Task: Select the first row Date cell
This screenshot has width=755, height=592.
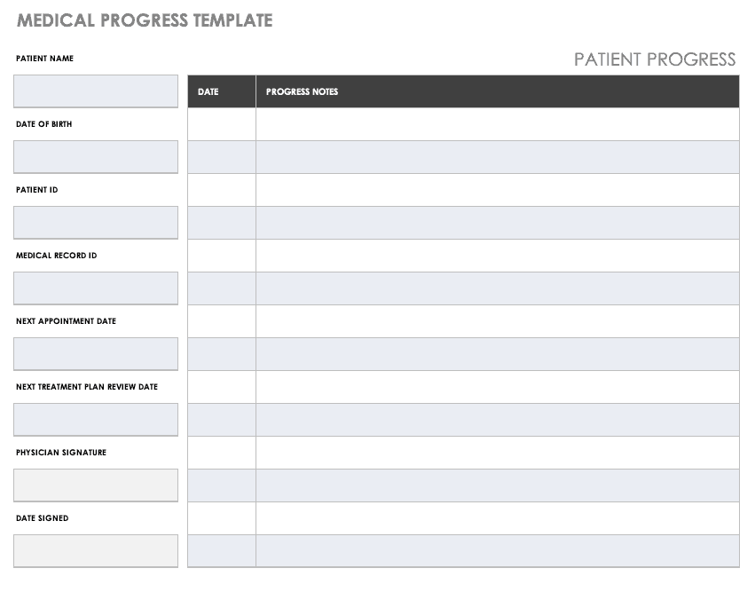Action: [222, 124]
